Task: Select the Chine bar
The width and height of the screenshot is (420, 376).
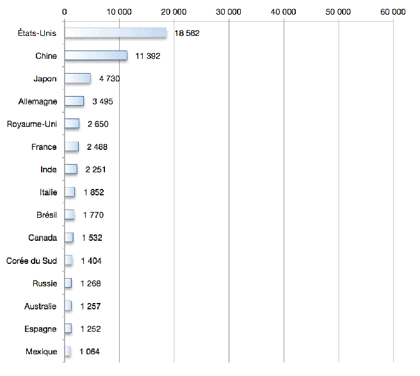Action: point(95,56)
